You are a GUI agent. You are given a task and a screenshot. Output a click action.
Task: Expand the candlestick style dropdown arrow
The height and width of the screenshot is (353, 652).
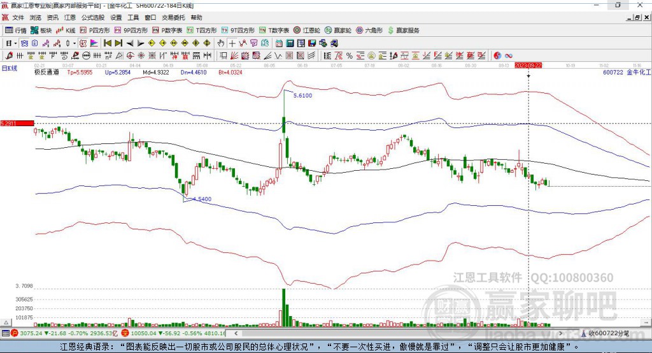[74, 43]
